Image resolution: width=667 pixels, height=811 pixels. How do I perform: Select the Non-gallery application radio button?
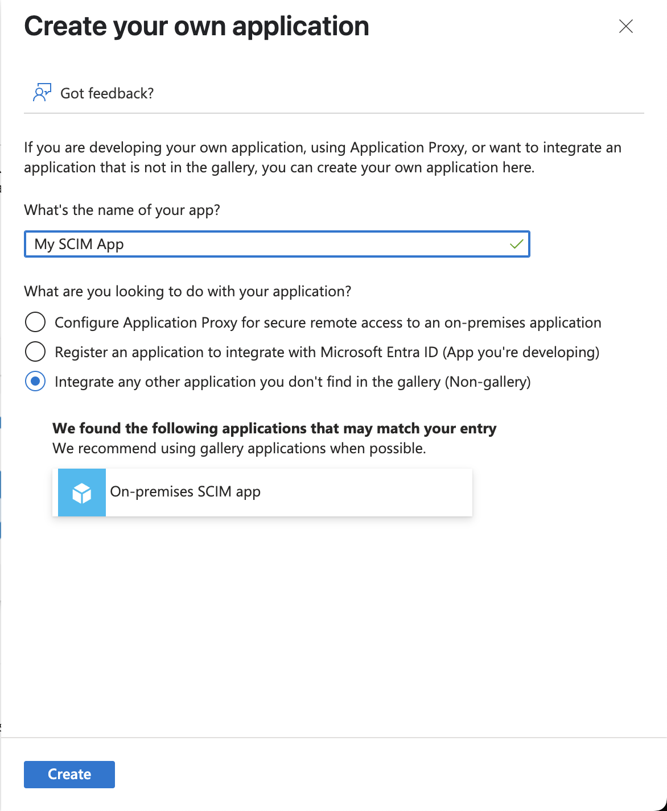point(35,382)
